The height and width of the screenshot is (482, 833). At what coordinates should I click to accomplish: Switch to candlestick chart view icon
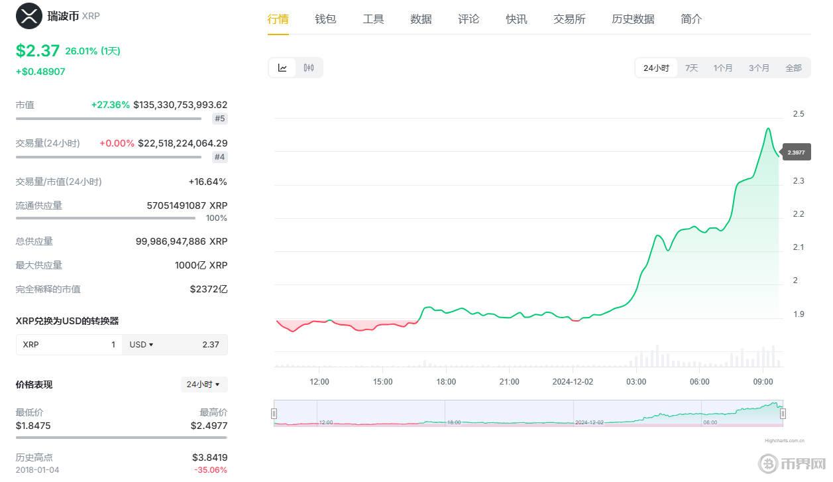[309, 68]
